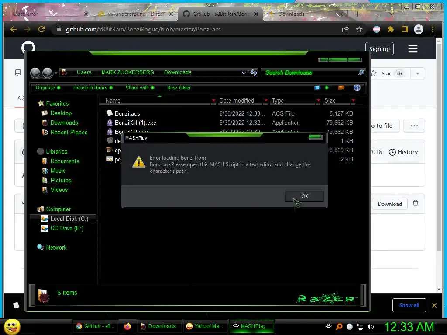The height and width of the screenshot is (335, 447).
Task: Open the recent locations dropdown beside forward arrow
Action: point(56,73)
